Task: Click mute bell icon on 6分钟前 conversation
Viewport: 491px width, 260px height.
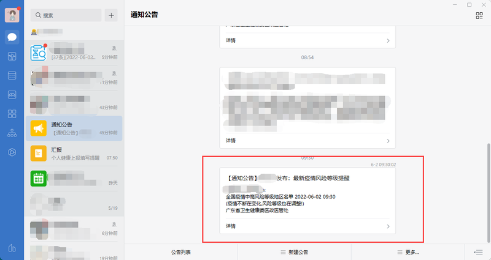Action: pos(114,225)
